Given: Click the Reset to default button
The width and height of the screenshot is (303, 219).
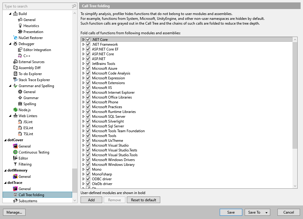Looking at the screenshot, I should [x=143, y=200].
